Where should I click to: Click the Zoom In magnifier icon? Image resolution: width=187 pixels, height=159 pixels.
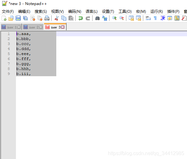[114, 18]
